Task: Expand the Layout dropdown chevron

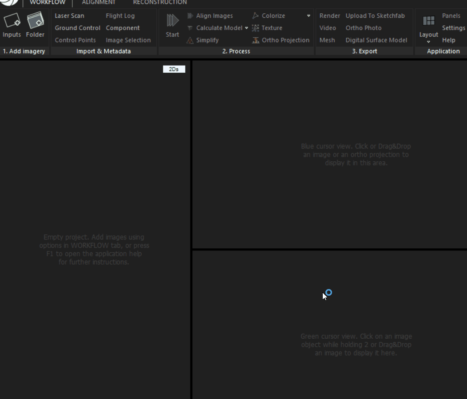Action: [428, 42]
